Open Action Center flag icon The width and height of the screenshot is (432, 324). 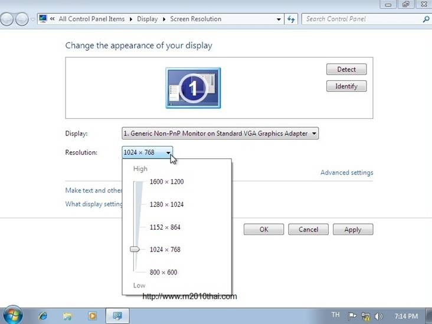point(352,316)
